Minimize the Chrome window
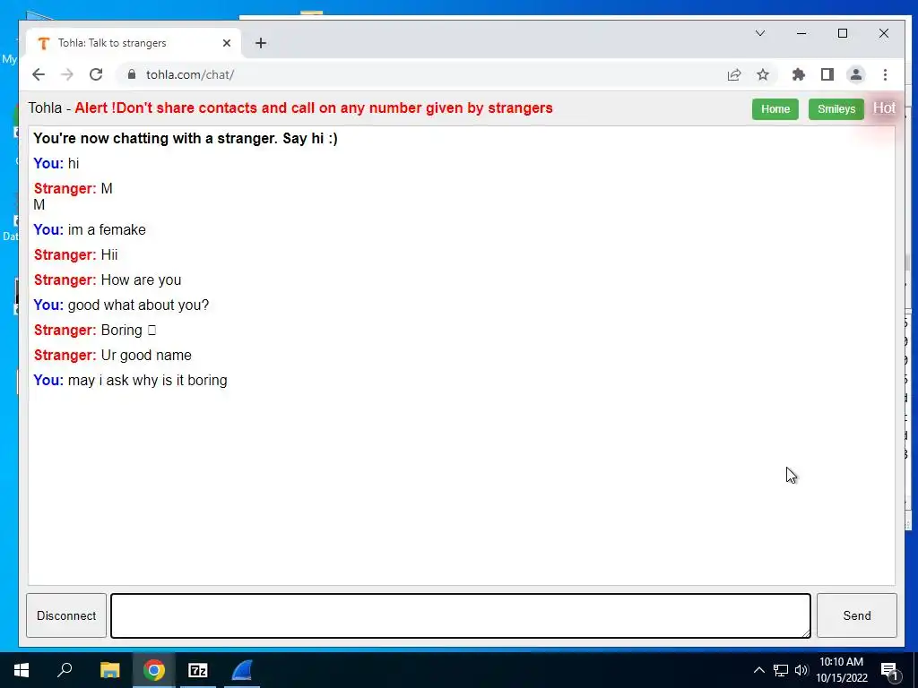This screenshot has height=688, width=918. pyautogui.click(x=801, y=33)
